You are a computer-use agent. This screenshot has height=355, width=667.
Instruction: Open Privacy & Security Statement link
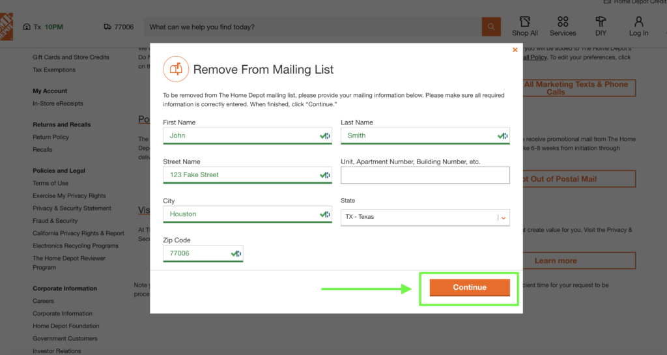72,208
